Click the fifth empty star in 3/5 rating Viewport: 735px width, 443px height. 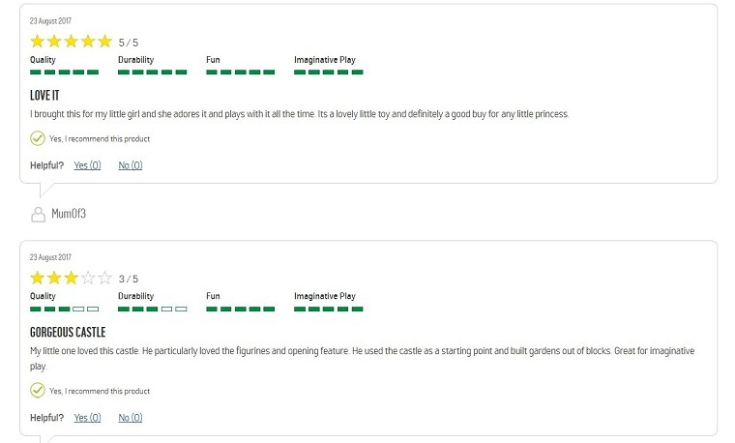(104, 279)
